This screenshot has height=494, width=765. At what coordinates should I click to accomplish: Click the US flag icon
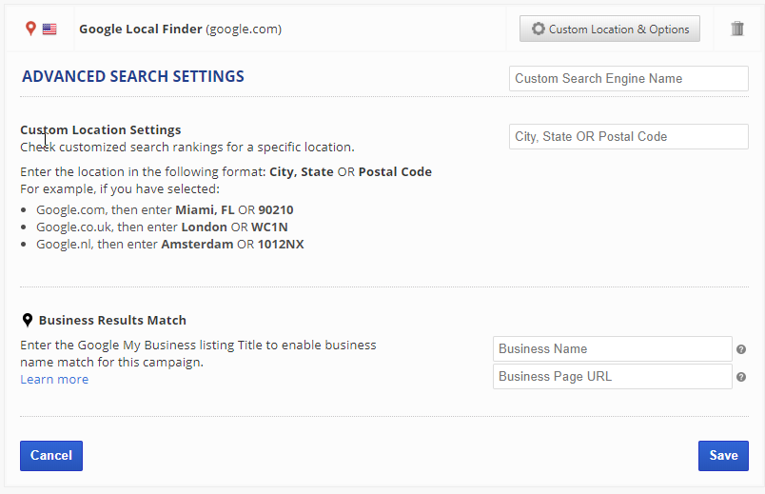[x=49, y=30]
